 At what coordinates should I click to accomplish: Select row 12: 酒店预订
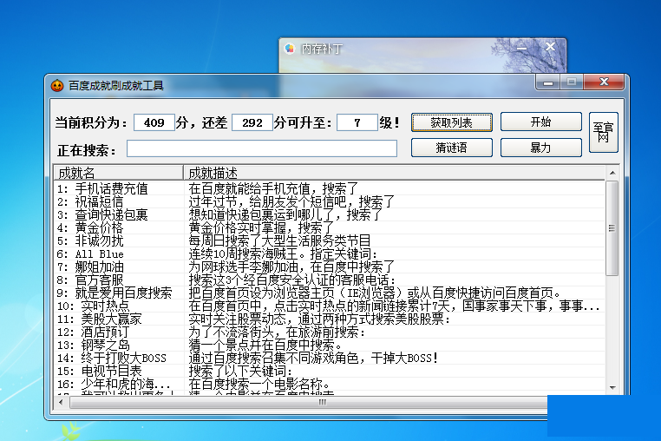pyautogui.click(x=330, y=332)
